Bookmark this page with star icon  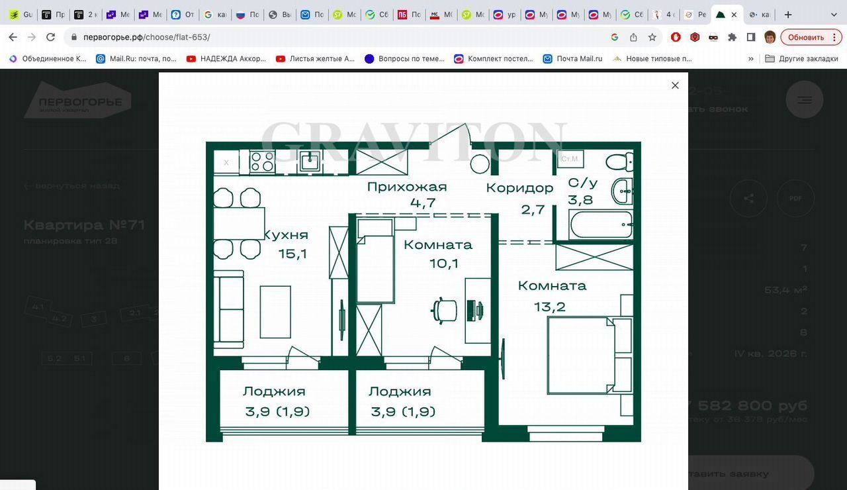(652, 37)
